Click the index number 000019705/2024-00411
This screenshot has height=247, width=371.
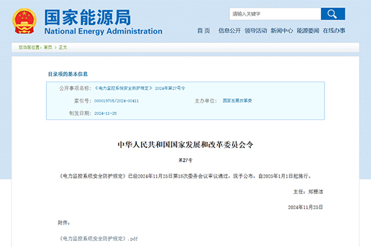point(117,101)
